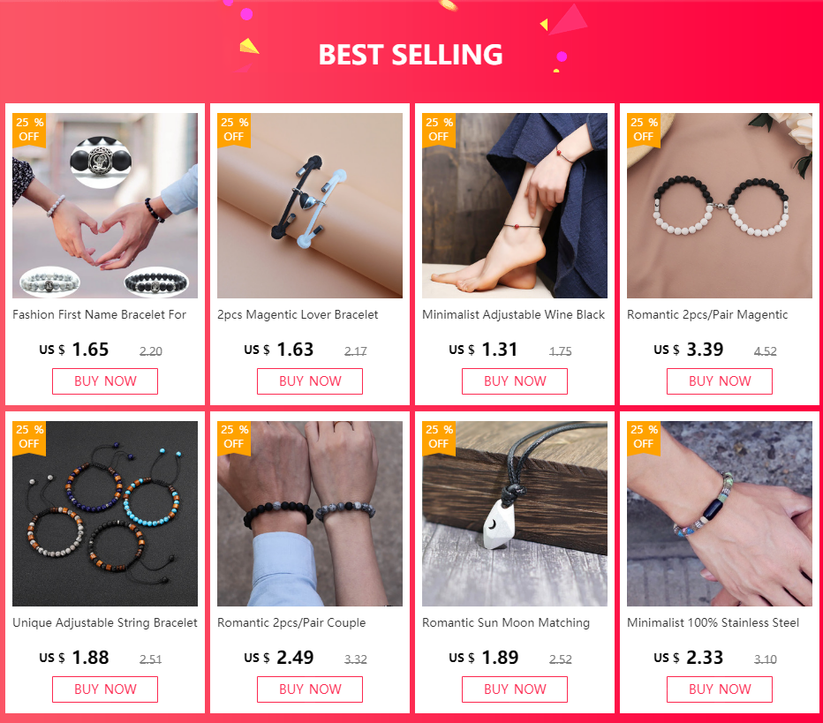Open the heart-hands couple bracelet image
This screenshot has width=823, height=723.
pos(105,206)
